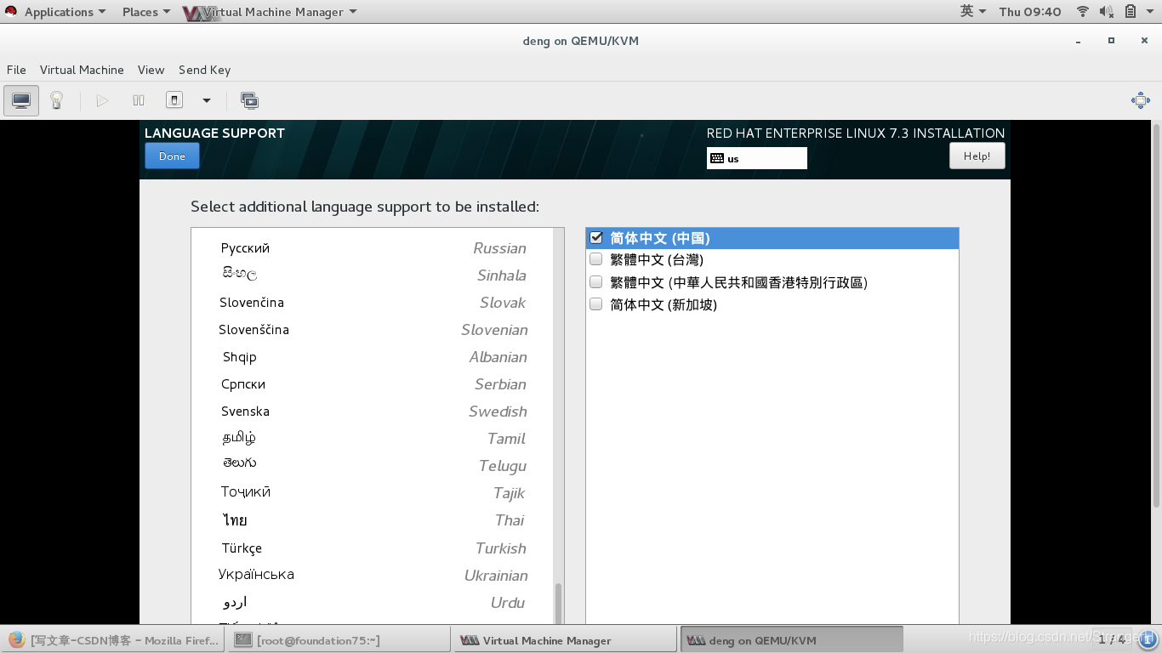
Task: Open Virtual Machine Manager app menu in top panel
Action: 269,11
